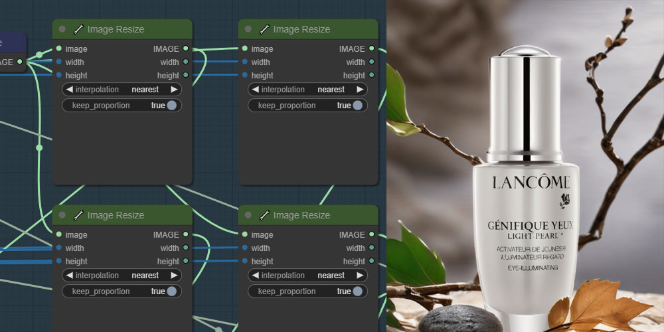Click next interpolation arrow on bottom-left node
This screenshot has height=332, width=664.
point(174,276)
